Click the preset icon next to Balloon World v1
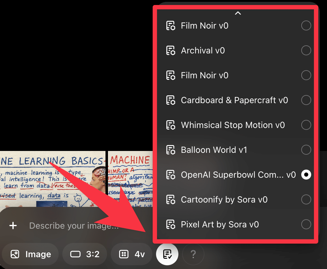This screenshot has height=269, width=327. [171, 150]
